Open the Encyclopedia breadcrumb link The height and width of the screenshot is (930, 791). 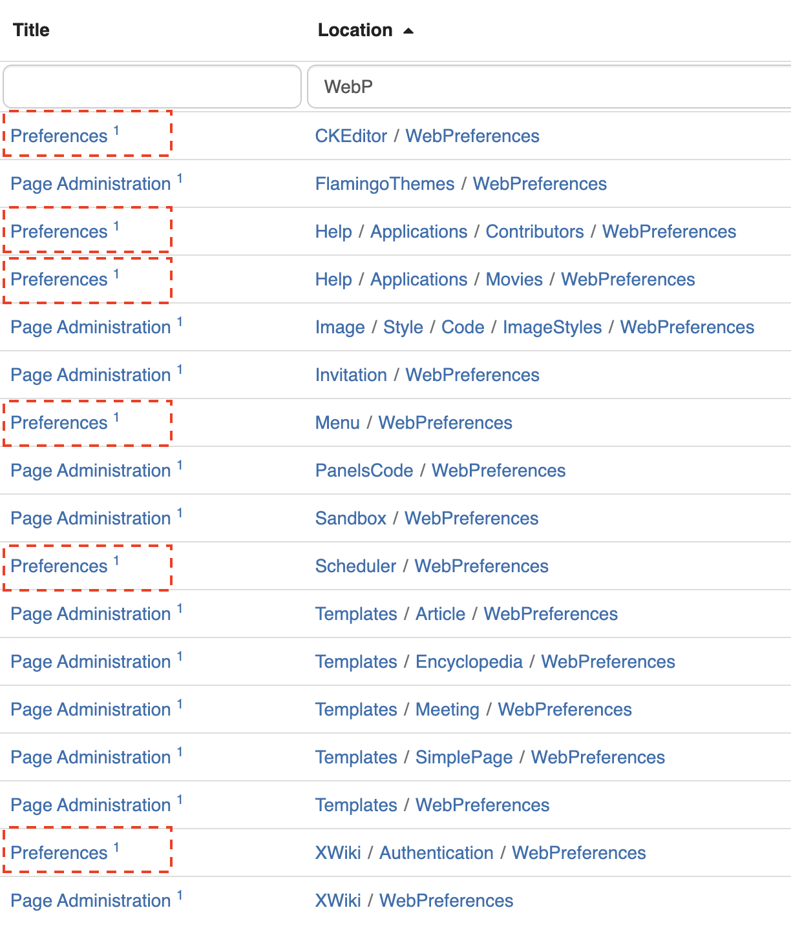pos(469,662)
